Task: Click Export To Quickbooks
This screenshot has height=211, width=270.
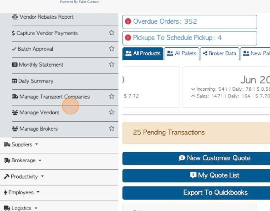Action: 196,193
